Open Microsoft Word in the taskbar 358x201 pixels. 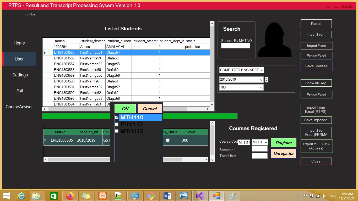pyautogui.click(x=167, y=196)
